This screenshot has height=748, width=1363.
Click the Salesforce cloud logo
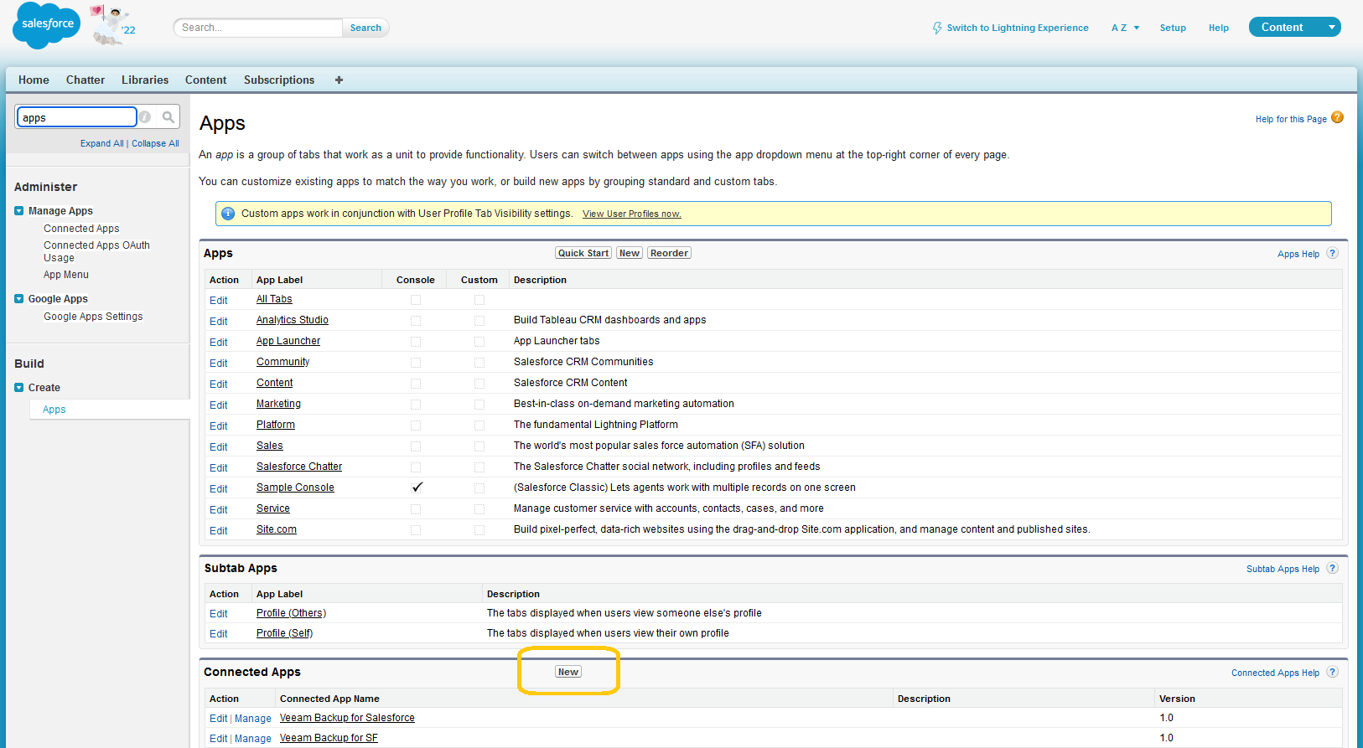coord(47,25)
